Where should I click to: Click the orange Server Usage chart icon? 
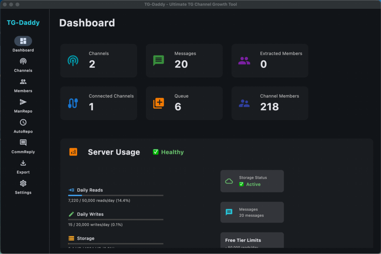(x=73, y=152)
